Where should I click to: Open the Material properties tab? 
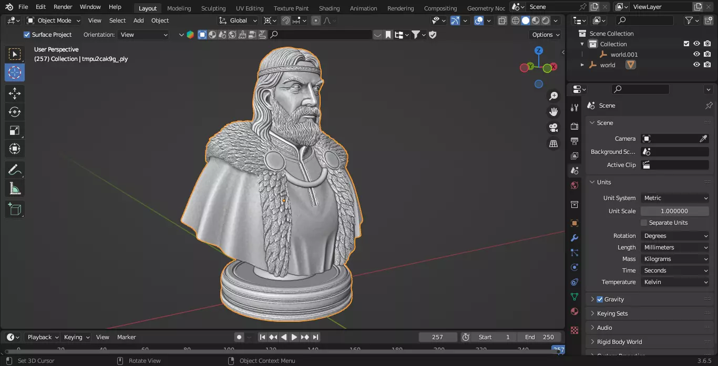pyautogui.click(x=575, y=311)
